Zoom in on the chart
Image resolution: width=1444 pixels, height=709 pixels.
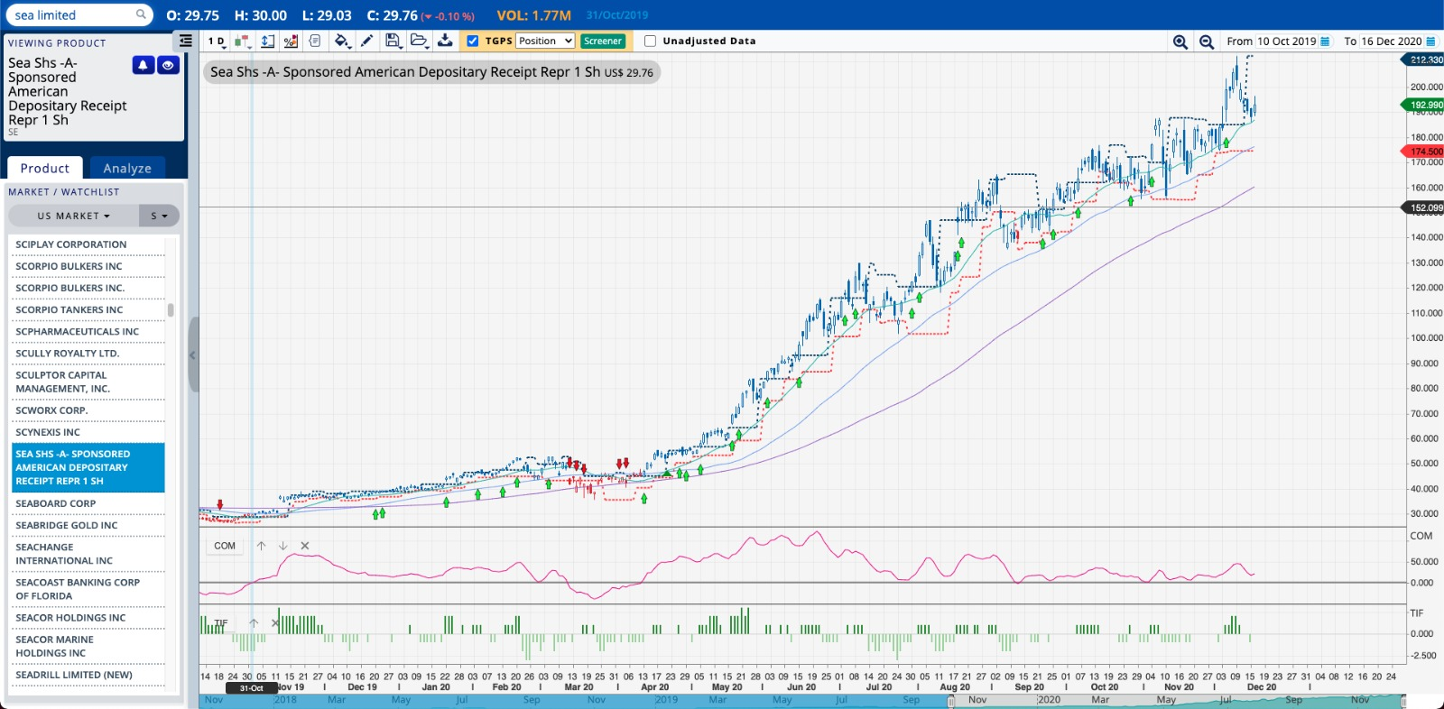pyautogui.click(x=1180, y=41)
